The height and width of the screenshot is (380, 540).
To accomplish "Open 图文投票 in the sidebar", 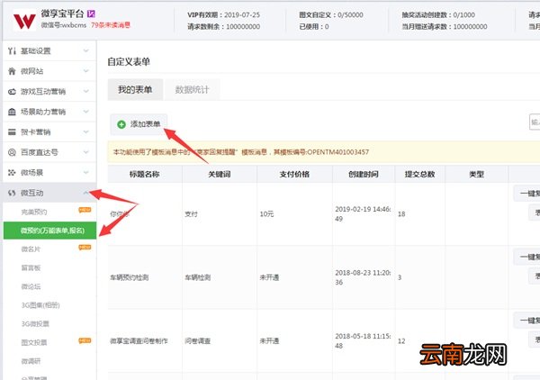I will [34, 342].
